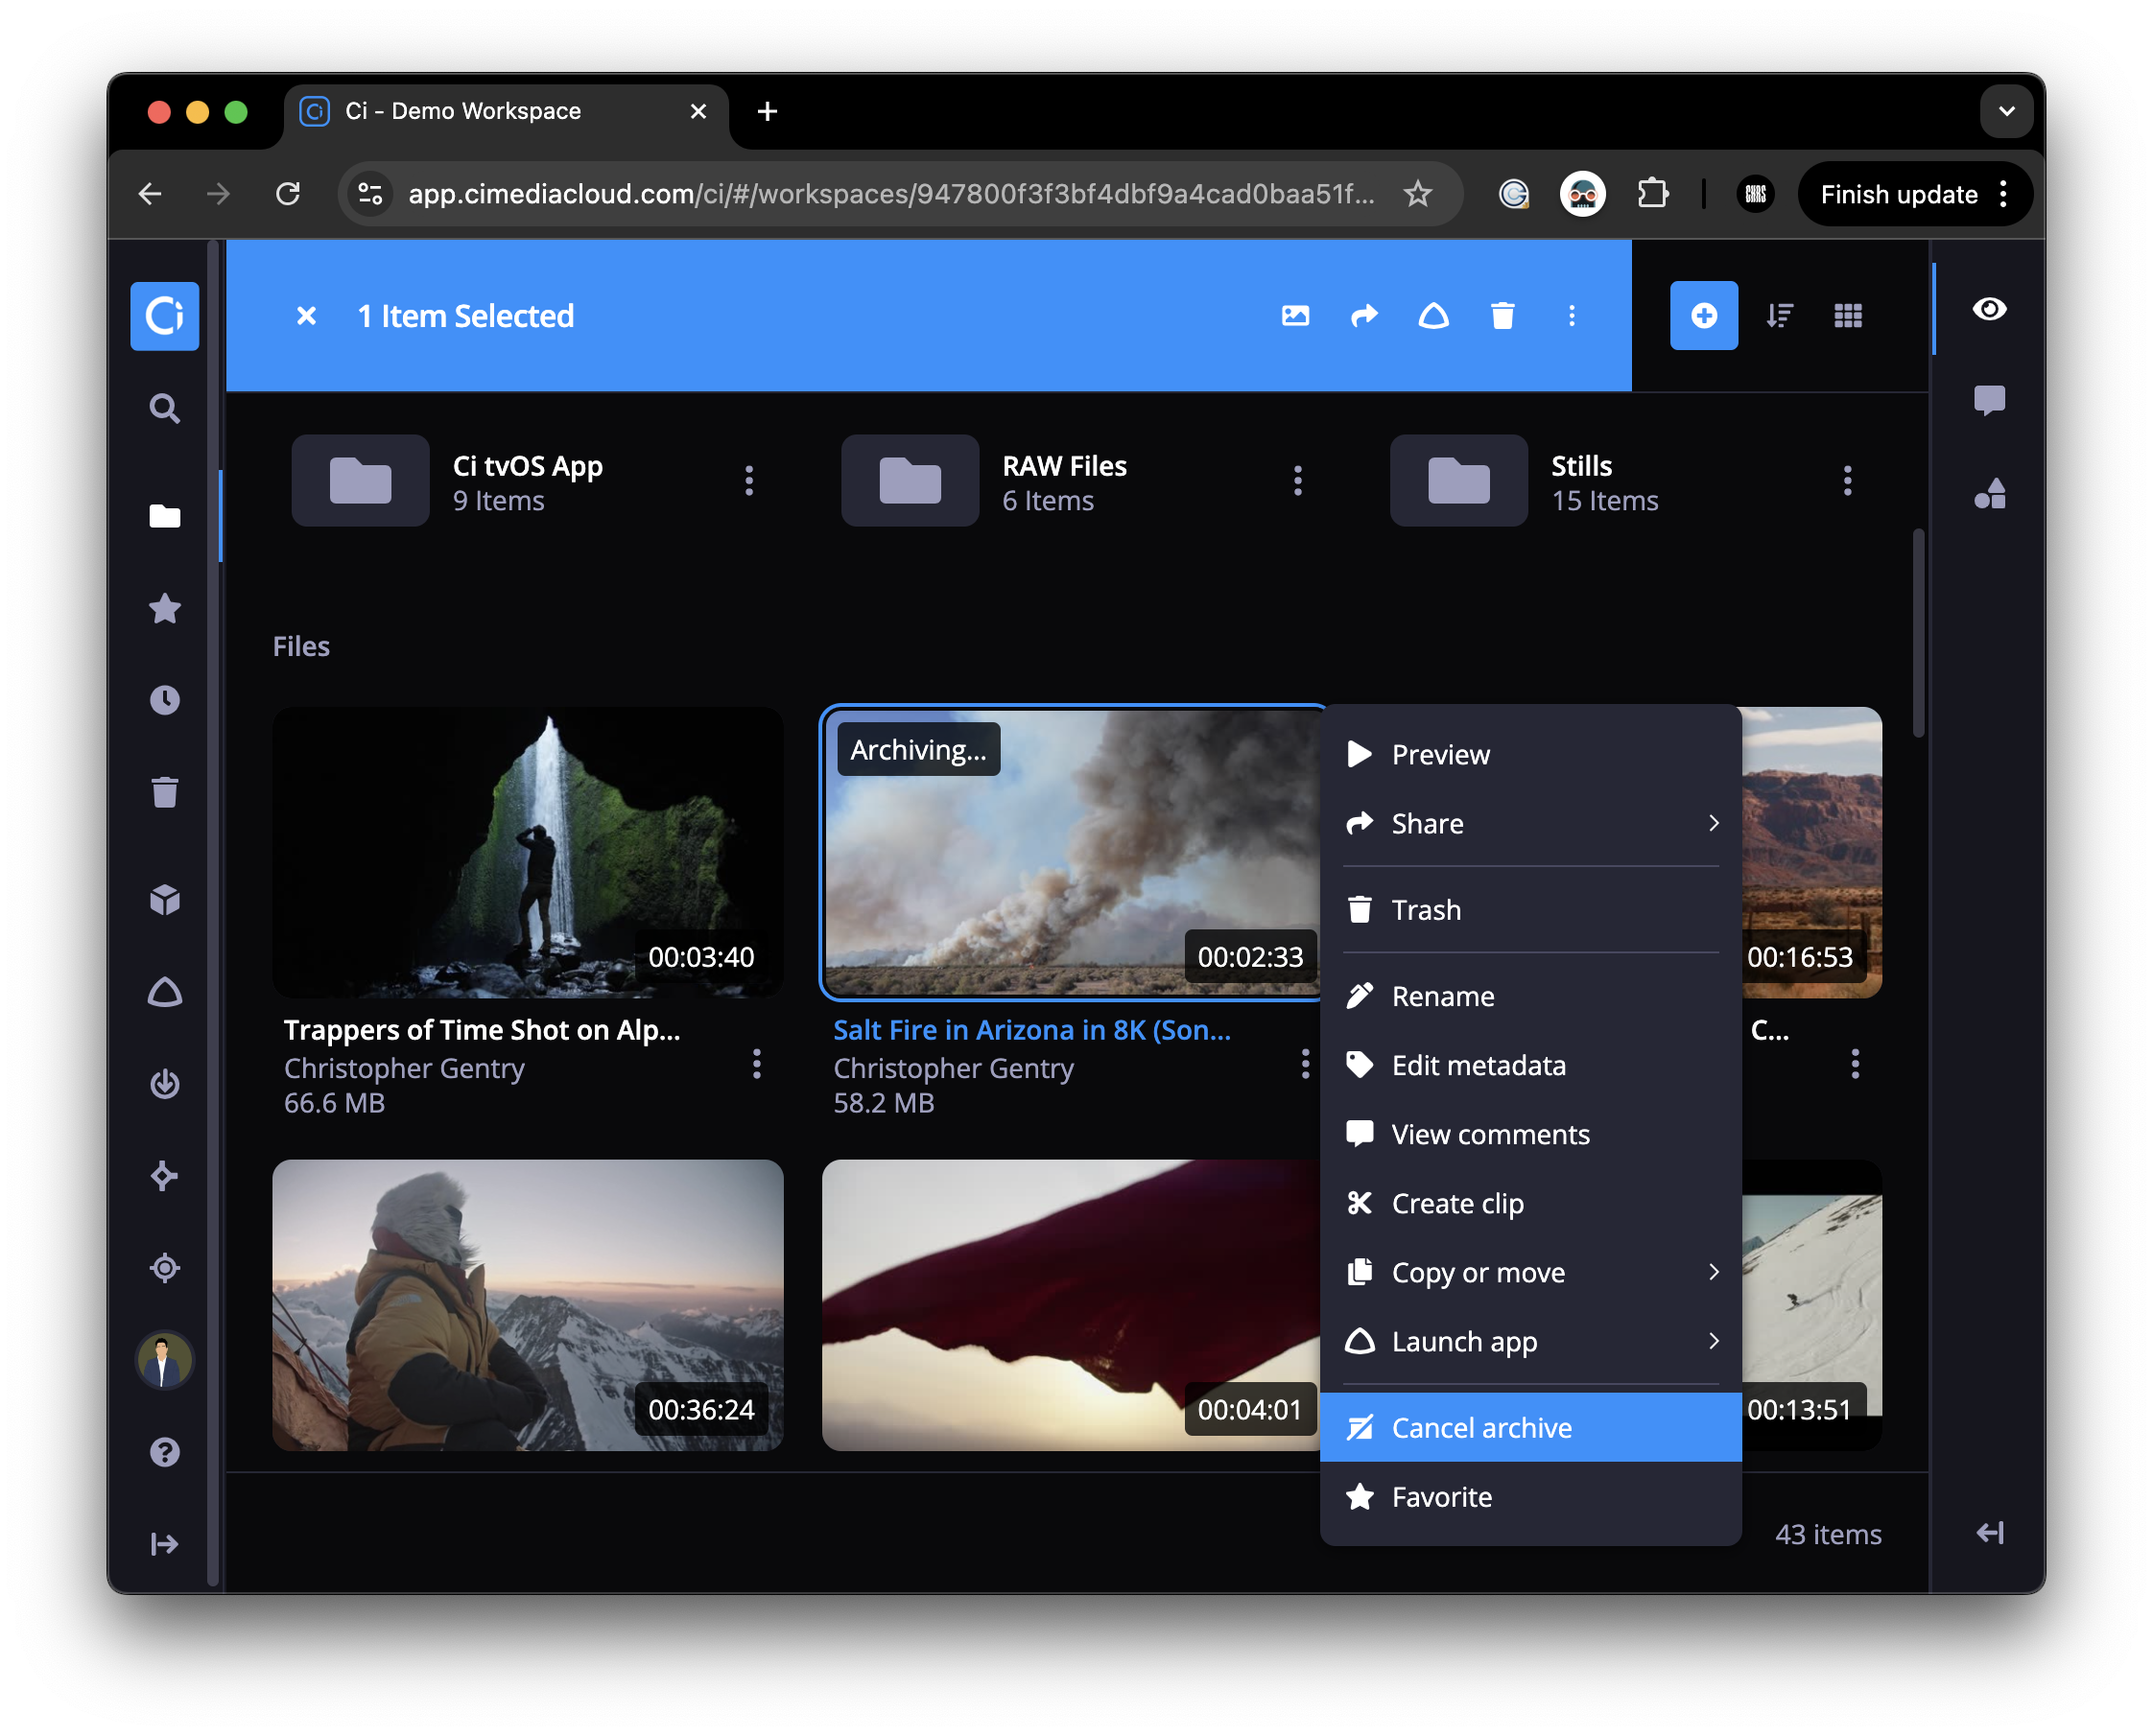Screen dimensions: 2153x1736
Task: Open the four-point diamond icon in the sidebar
Action: pyautogui.click(x=164, y=1176)
